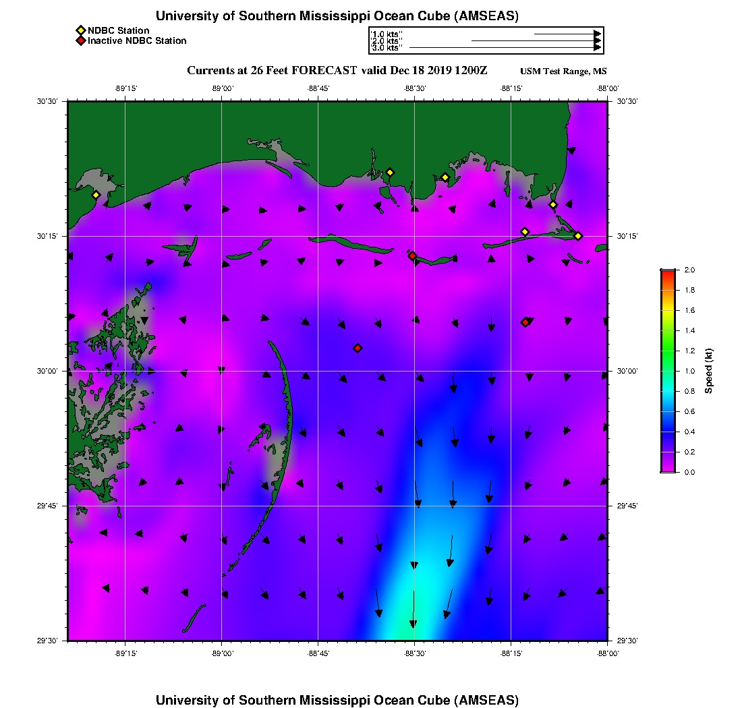The image size is (742, 708).
Task: Click the 'USM Test Range, MS' label
Action: pyautogui.click(x=563, y=71)
